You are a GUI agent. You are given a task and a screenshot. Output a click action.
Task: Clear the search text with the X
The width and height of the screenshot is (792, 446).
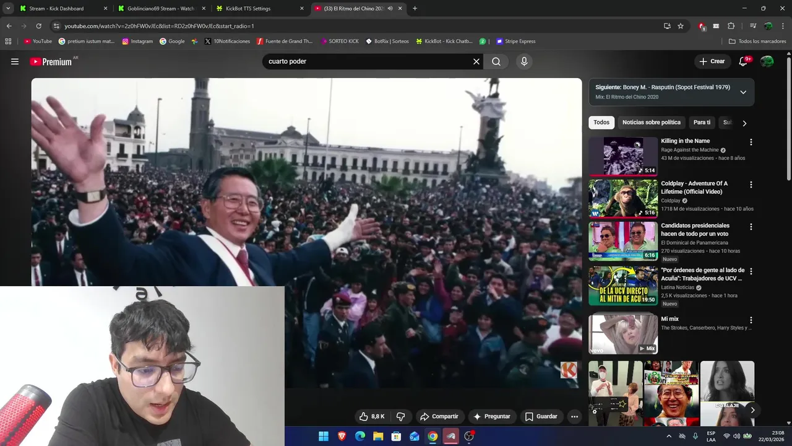point(476,61)
